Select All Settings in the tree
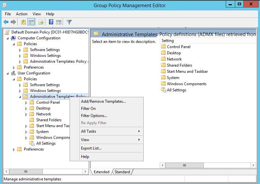 click(46, 143)
